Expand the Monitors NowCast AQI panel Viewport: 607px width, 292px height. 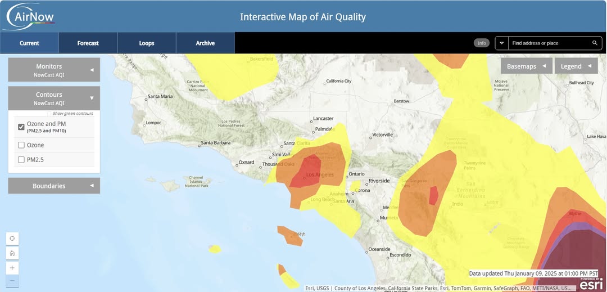(54, 70)
